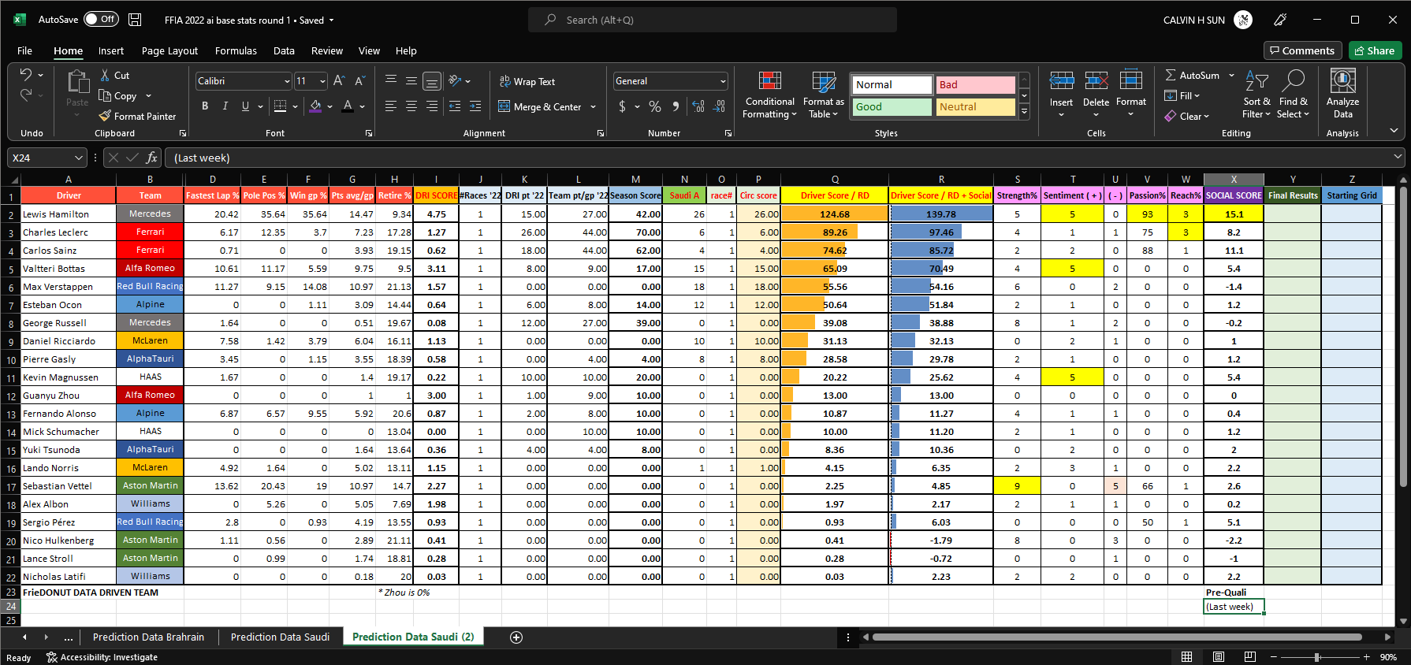Open the Clear dropdown
Viewport: 1411px width, 665px height.
point(1186,116)
